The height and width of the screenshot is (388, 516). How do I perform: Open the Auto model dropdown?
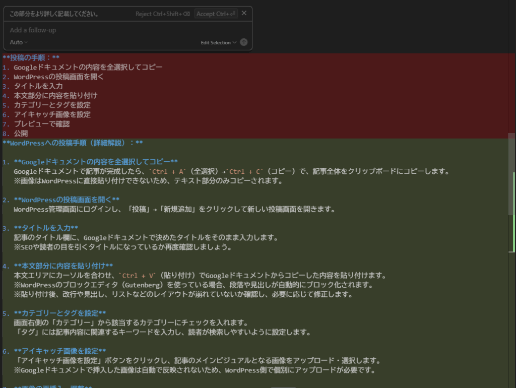19,42
